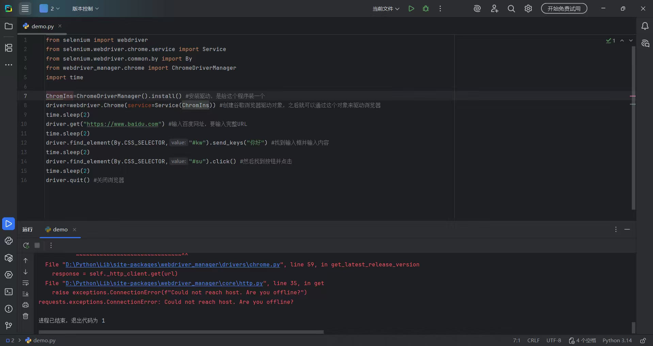Navigate up the stack trace arrow
653x346 pixels.
pos(26,261)
